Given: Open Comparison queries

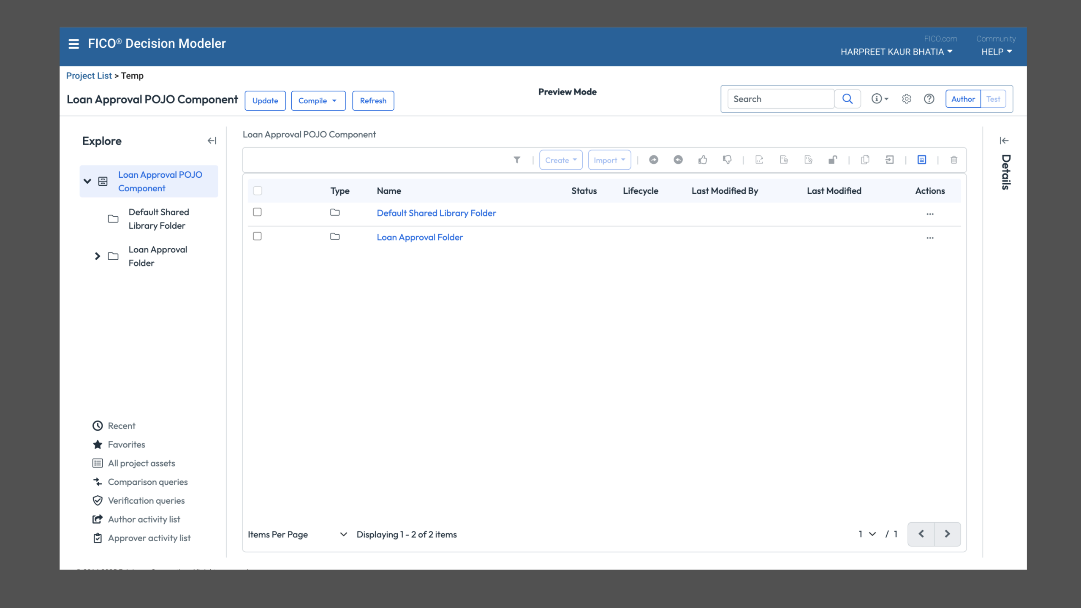Looking at the screenshot, I should click(x=140, y=482).
